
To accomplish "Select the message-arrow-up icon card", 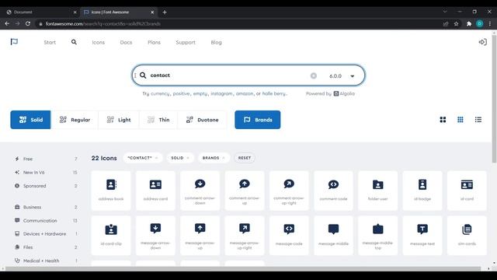I will [200, 236].
